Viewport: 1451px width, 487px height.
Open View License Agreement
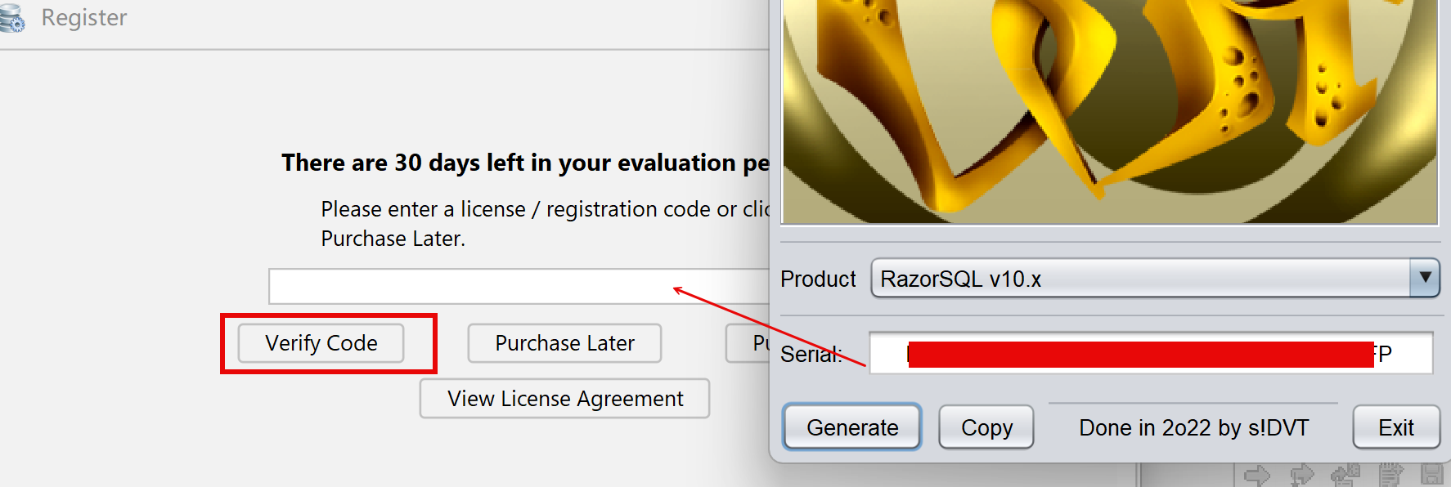pos(564,399)
